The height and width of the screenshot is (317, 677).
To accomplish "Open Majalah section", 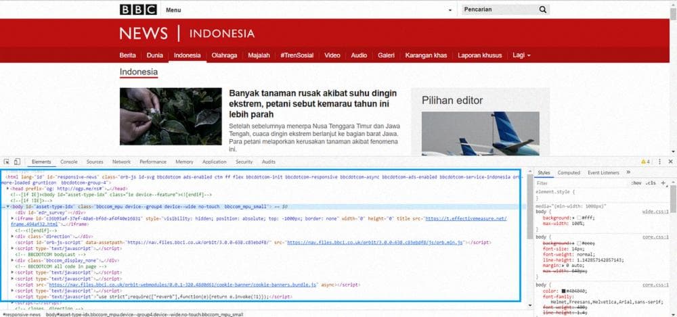I will 259,55.
